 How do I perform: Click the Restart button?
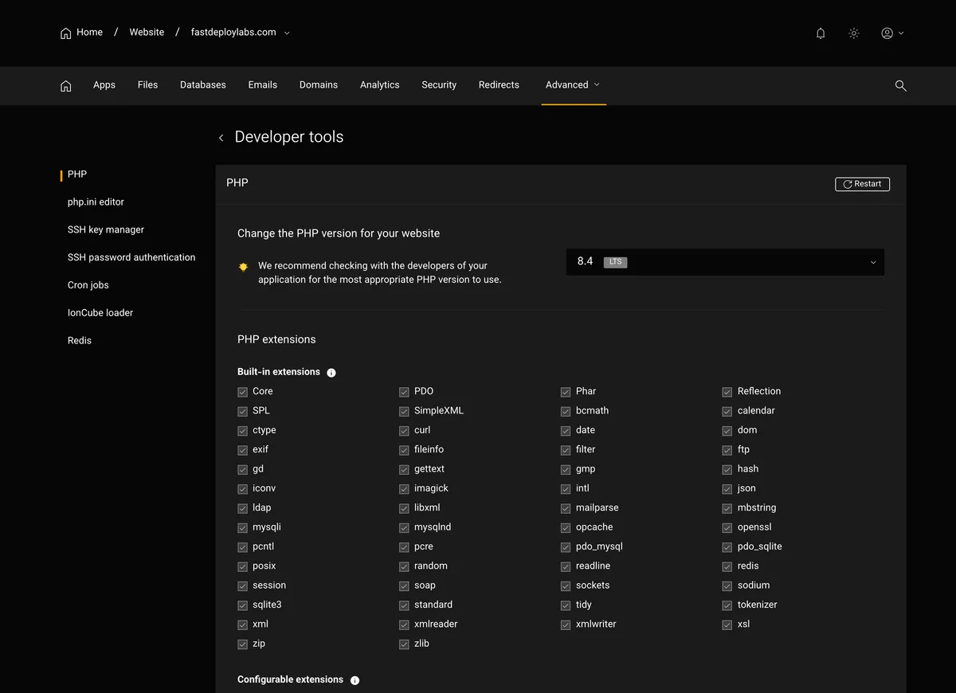pyautogui.click(x=862, y=184)
